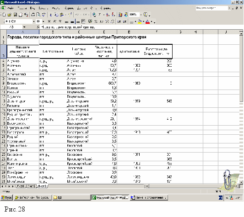The width and height of the screenshot is (244, 217).
Task: Toggle right text alignment
Action: pos(78,21)
